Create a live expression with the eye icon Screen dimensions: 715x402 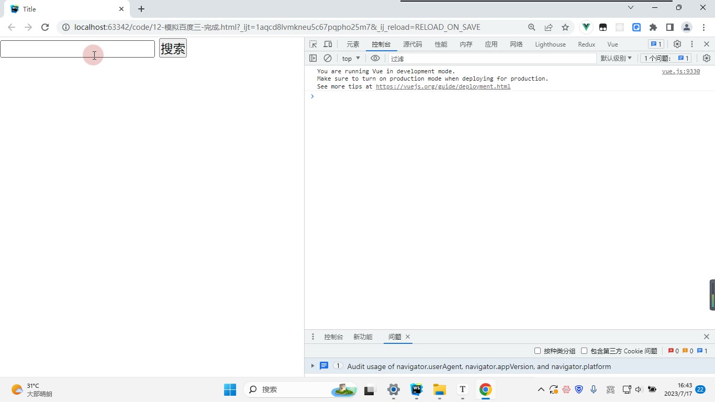[x=375, y=58]
